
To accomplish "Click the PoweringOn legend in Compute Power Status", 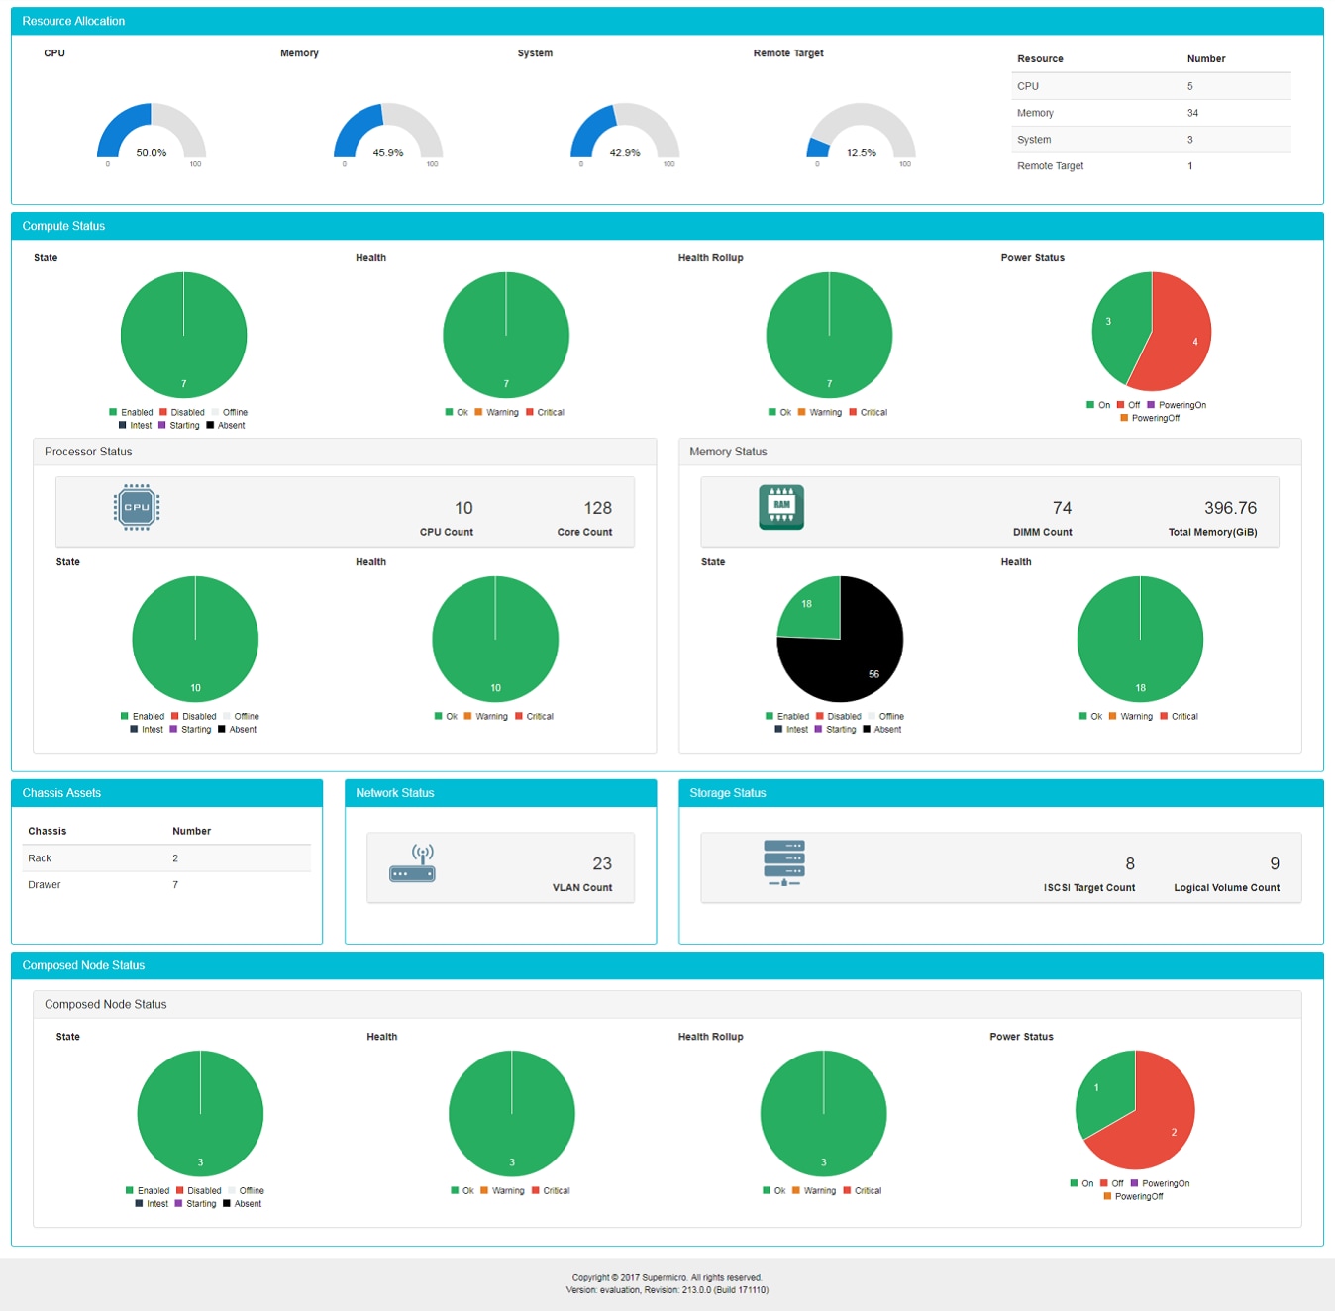I will [1177, 405].
